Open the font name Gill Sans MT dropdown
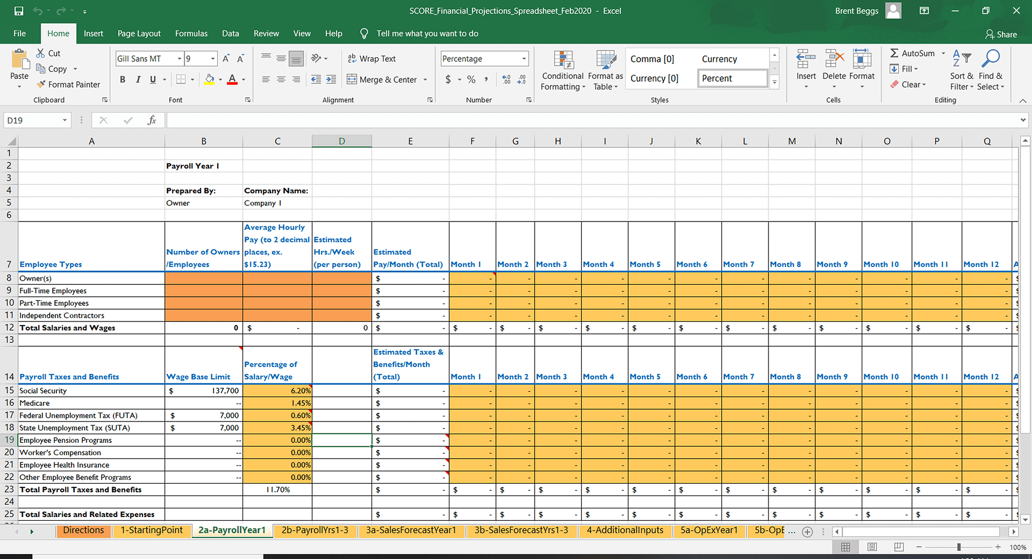This screenshot has width=1032, height=559. (x=180, y=59)
